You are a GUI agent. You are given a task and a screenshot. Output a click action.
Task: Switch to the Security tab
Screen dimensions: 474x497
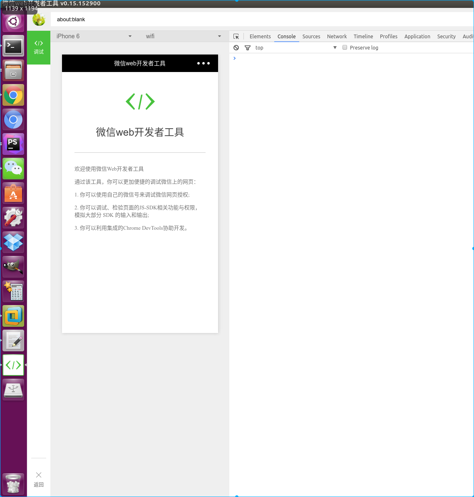pos(447,37)
